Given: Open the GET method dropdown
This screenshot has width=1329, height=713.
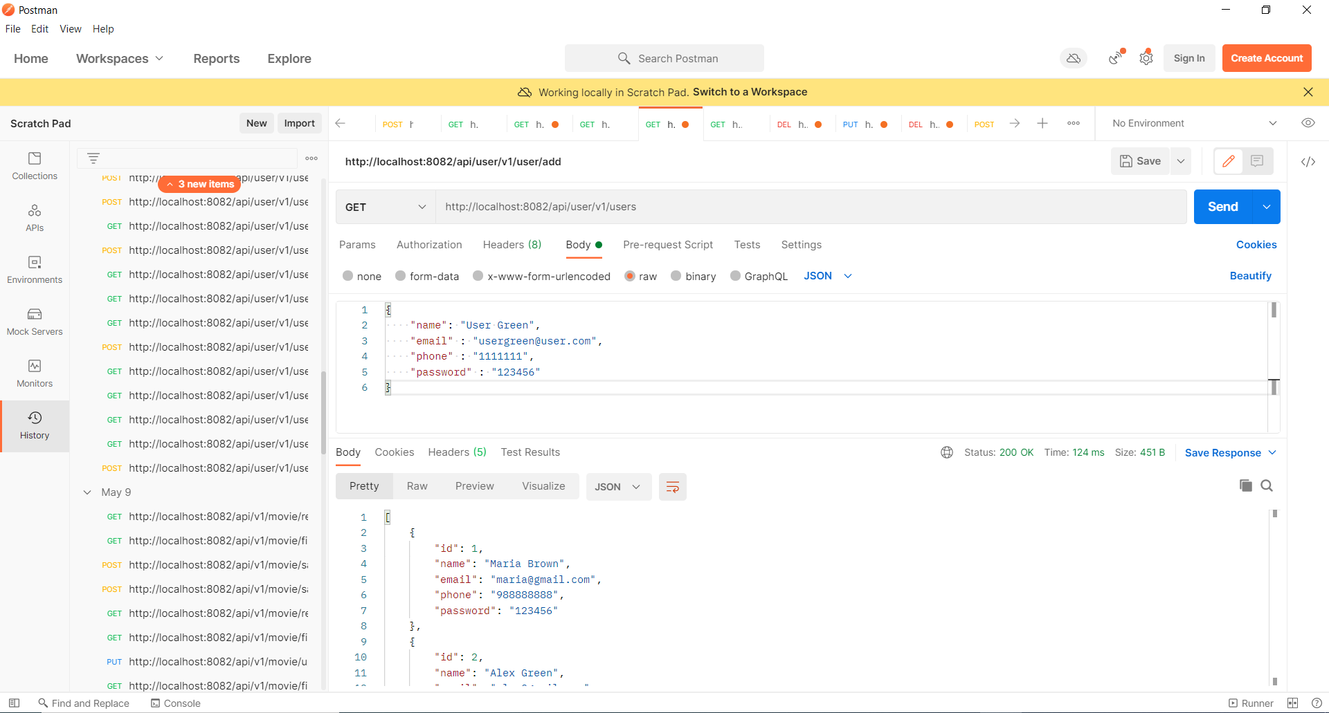Looking at the screenshot, I should tap(386, 207).
